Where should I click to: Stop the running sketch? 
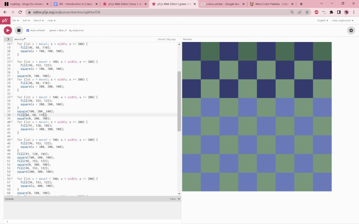(19, 30)
